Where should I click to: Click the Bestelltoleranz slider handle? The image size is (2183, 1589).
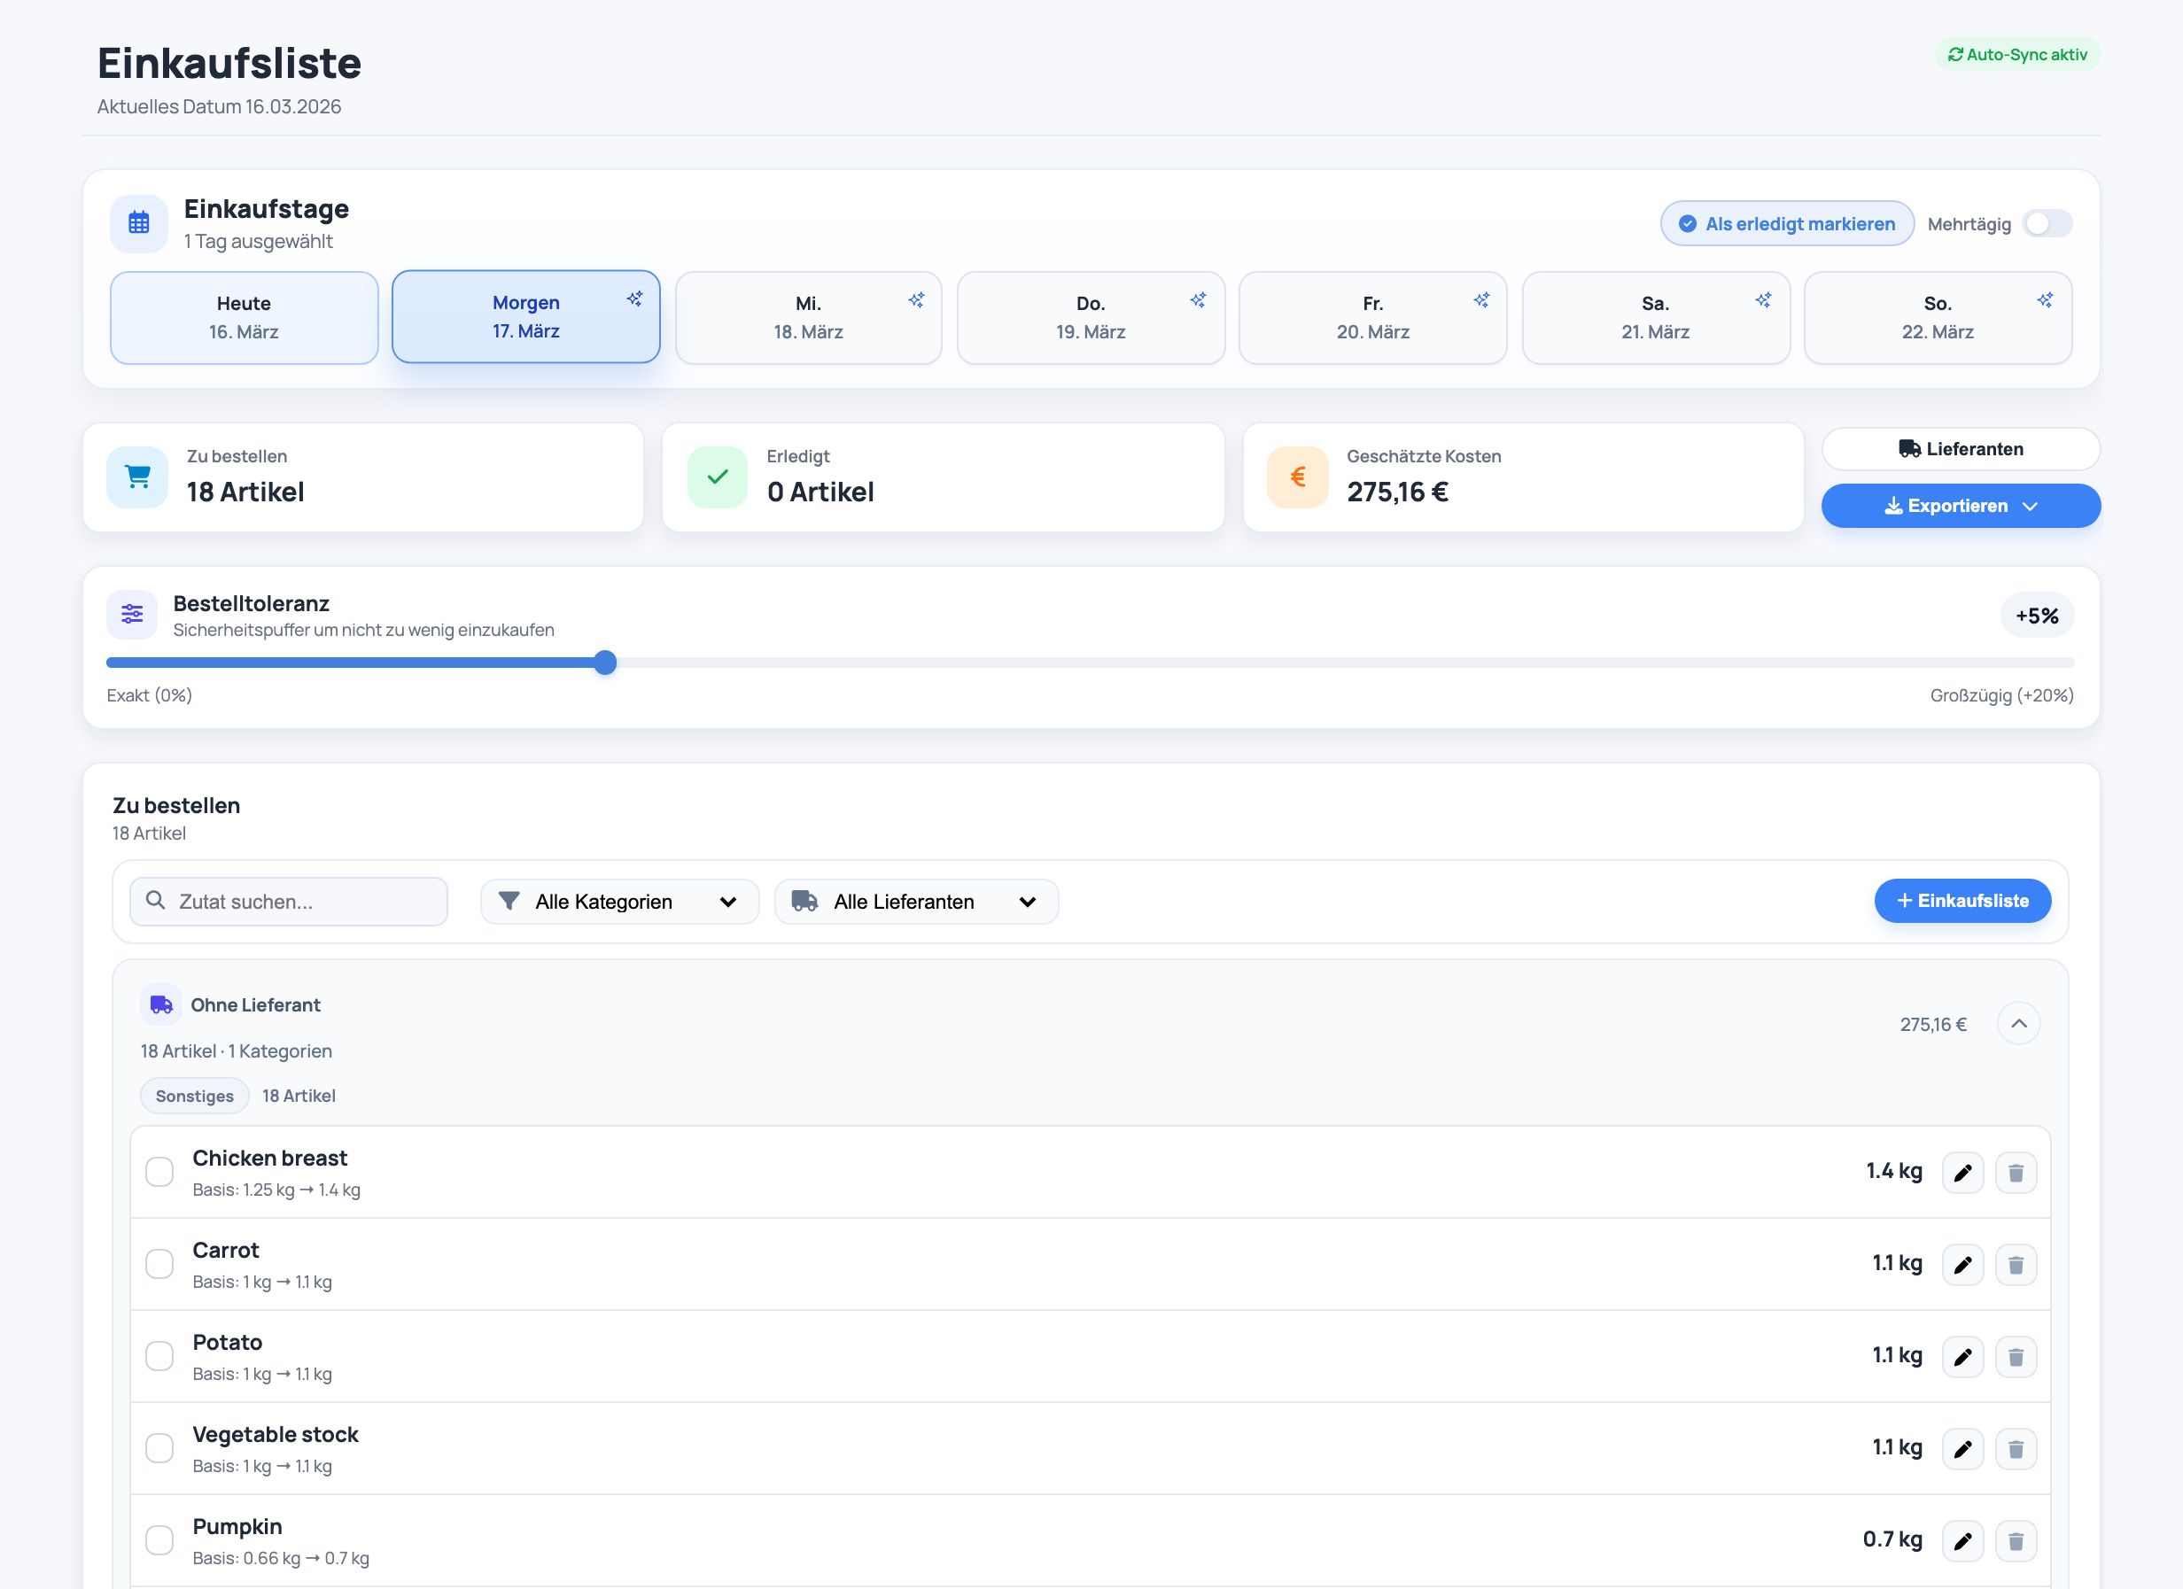point(604,663)
